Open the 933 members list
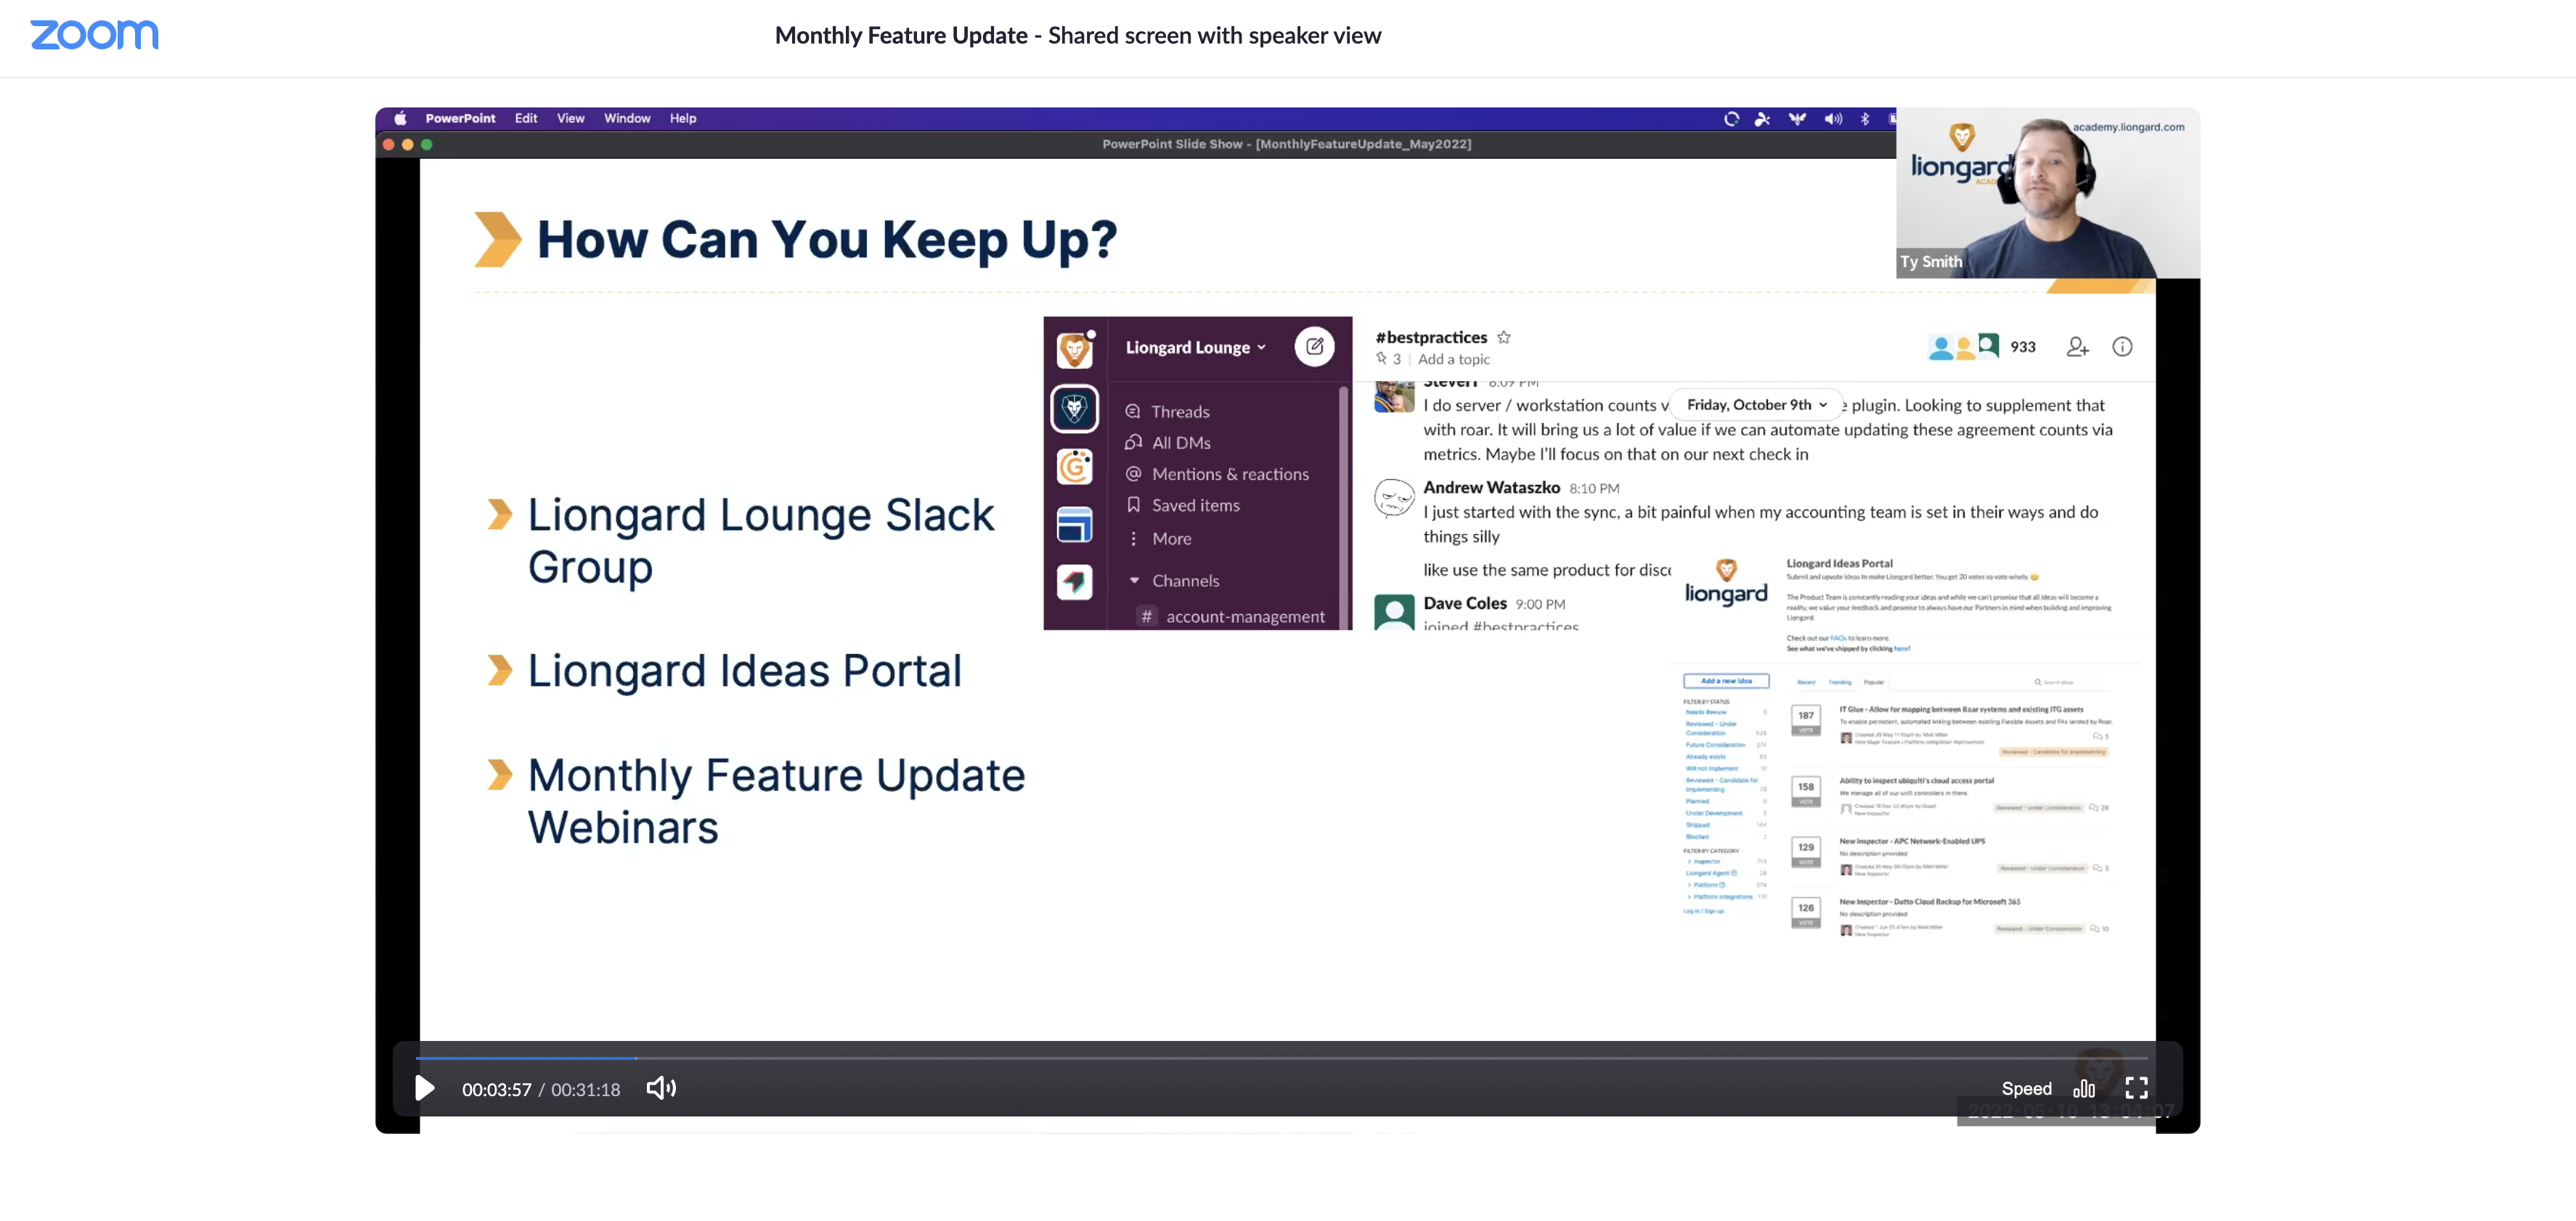 pos(1981,346)
